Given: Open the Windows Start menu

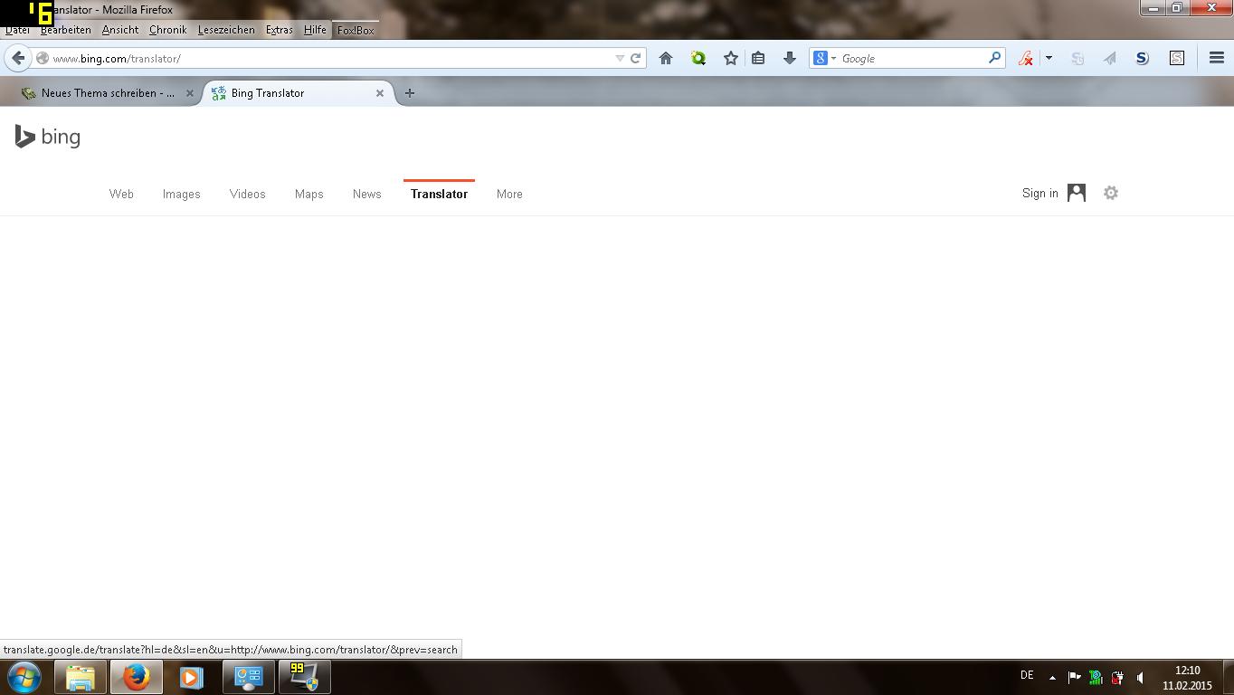Looking at the screenshot, I should 24,677.
